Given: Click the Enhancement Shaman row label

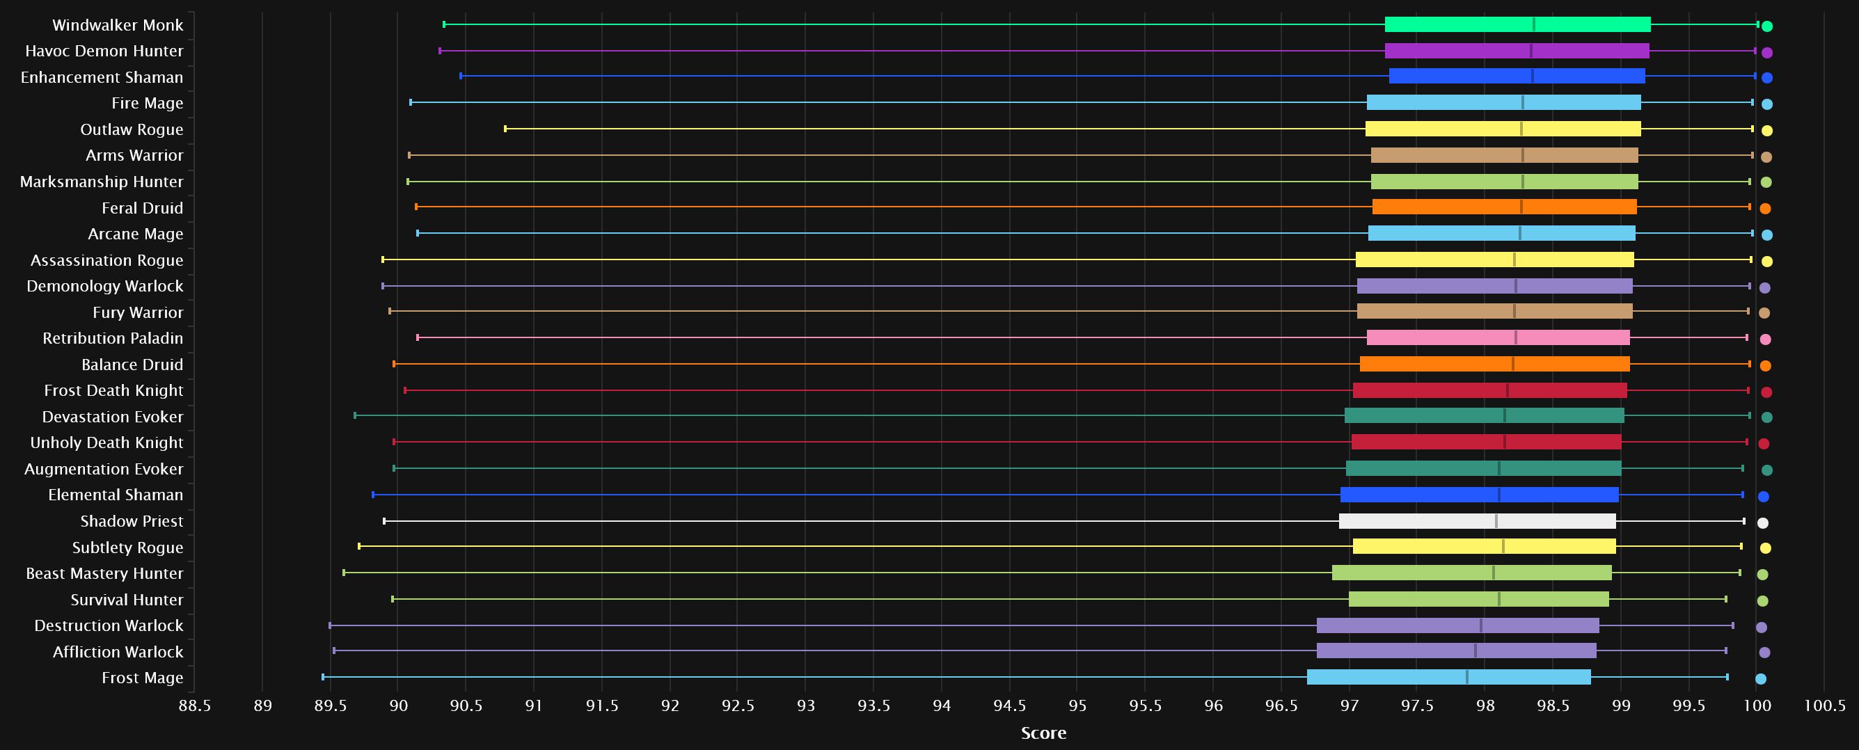Looking at the screenshot, I should point(102,77).
